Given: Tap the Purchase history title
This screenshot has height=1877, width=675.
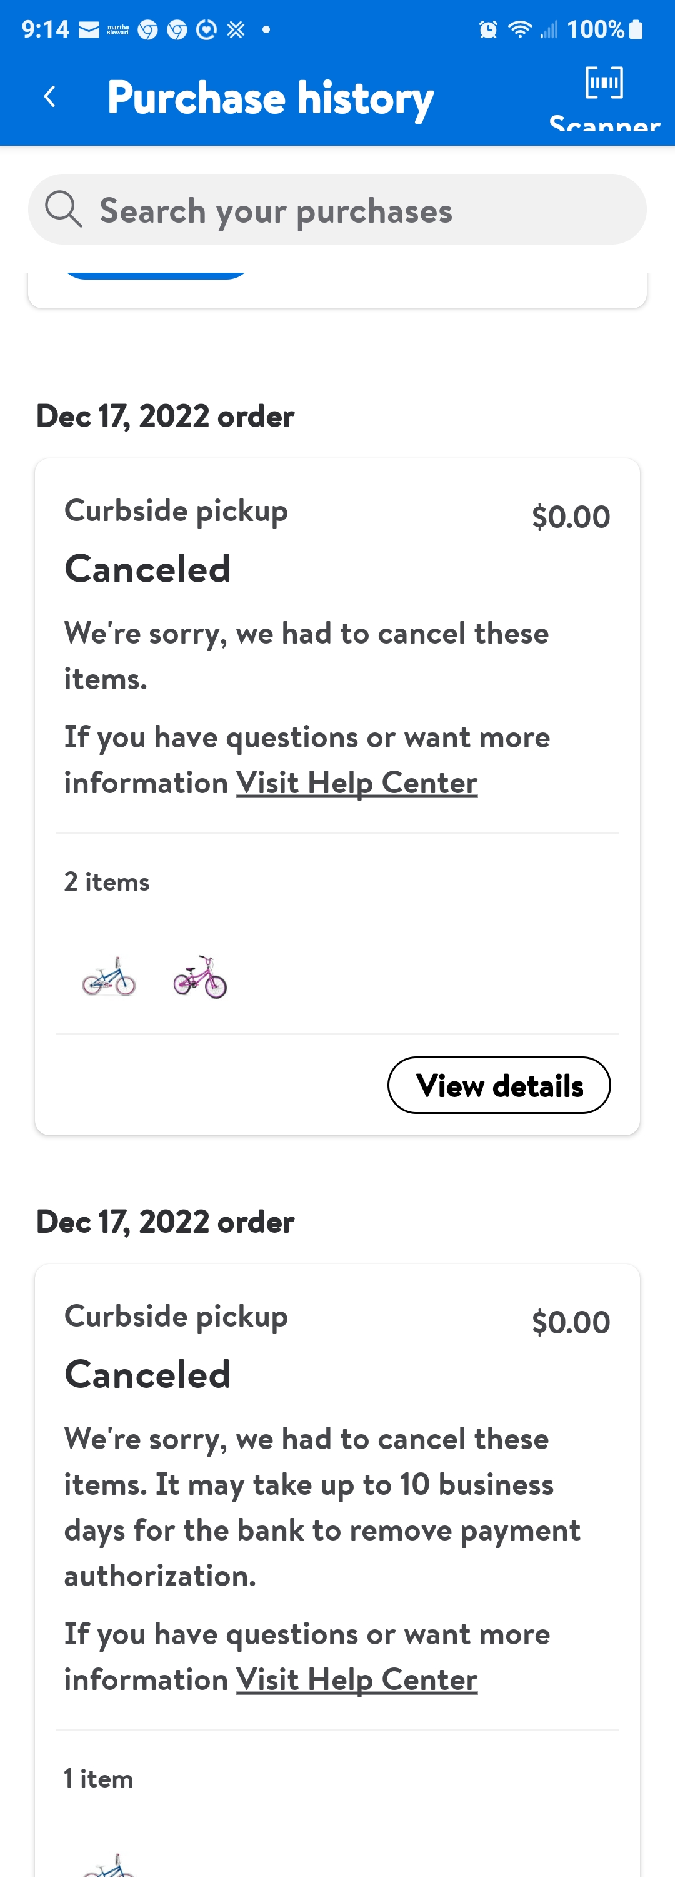Looking at the screenshot, I should (269, 97).
